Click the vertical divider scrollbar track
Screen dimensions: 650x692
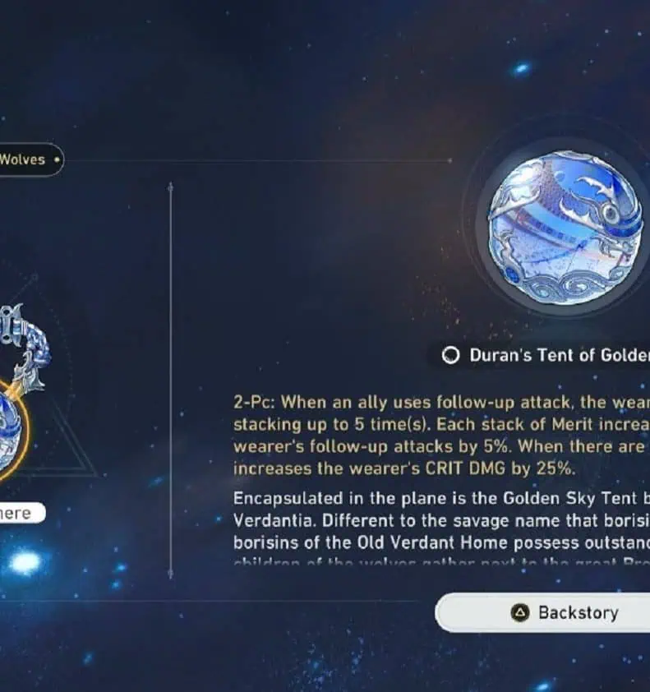(171, 380)
